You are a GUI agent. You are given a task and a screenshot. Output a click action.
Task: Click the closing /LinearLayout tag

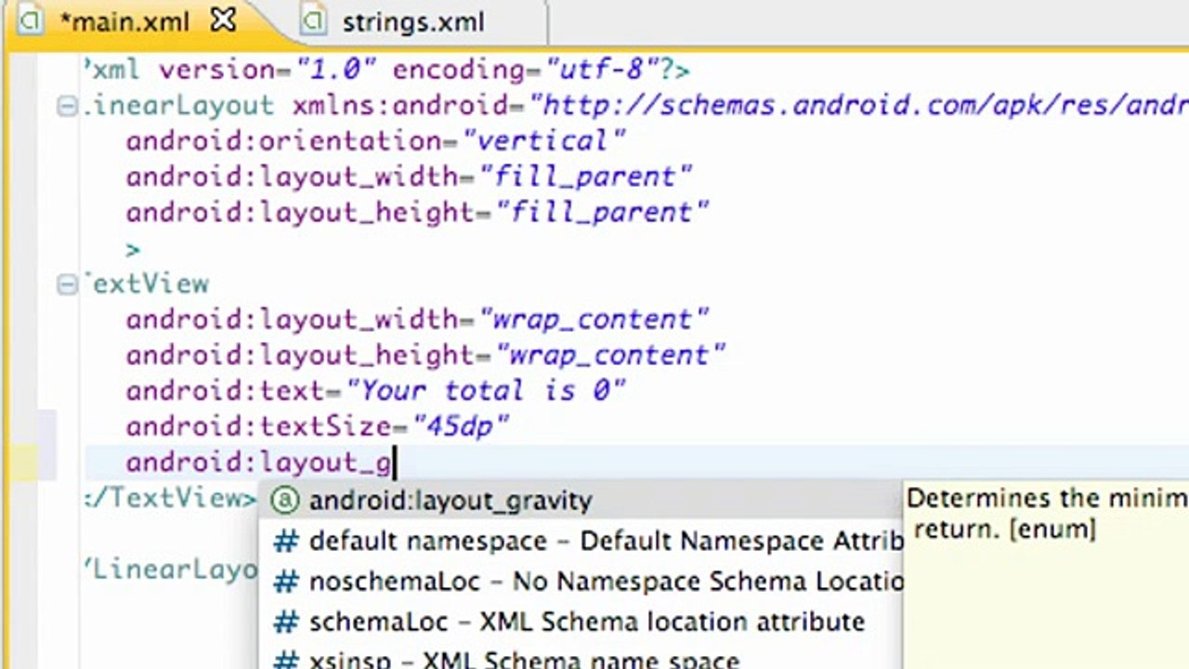pyautogui.click(x=170, y=571)
